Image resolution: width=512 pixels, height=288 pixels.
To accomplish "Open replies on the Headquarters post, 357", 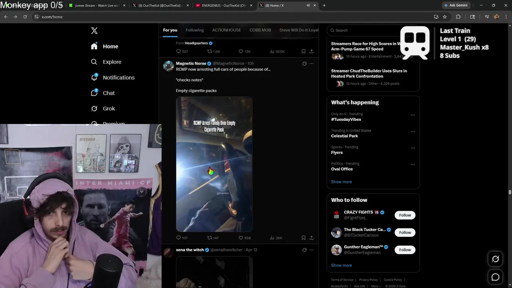I will pos(182,51).
